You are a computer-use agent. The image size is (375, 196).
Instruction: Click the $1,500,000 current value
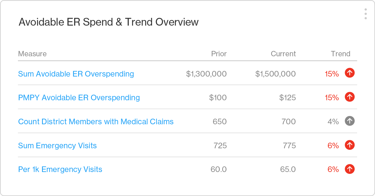tap(275, 74)
